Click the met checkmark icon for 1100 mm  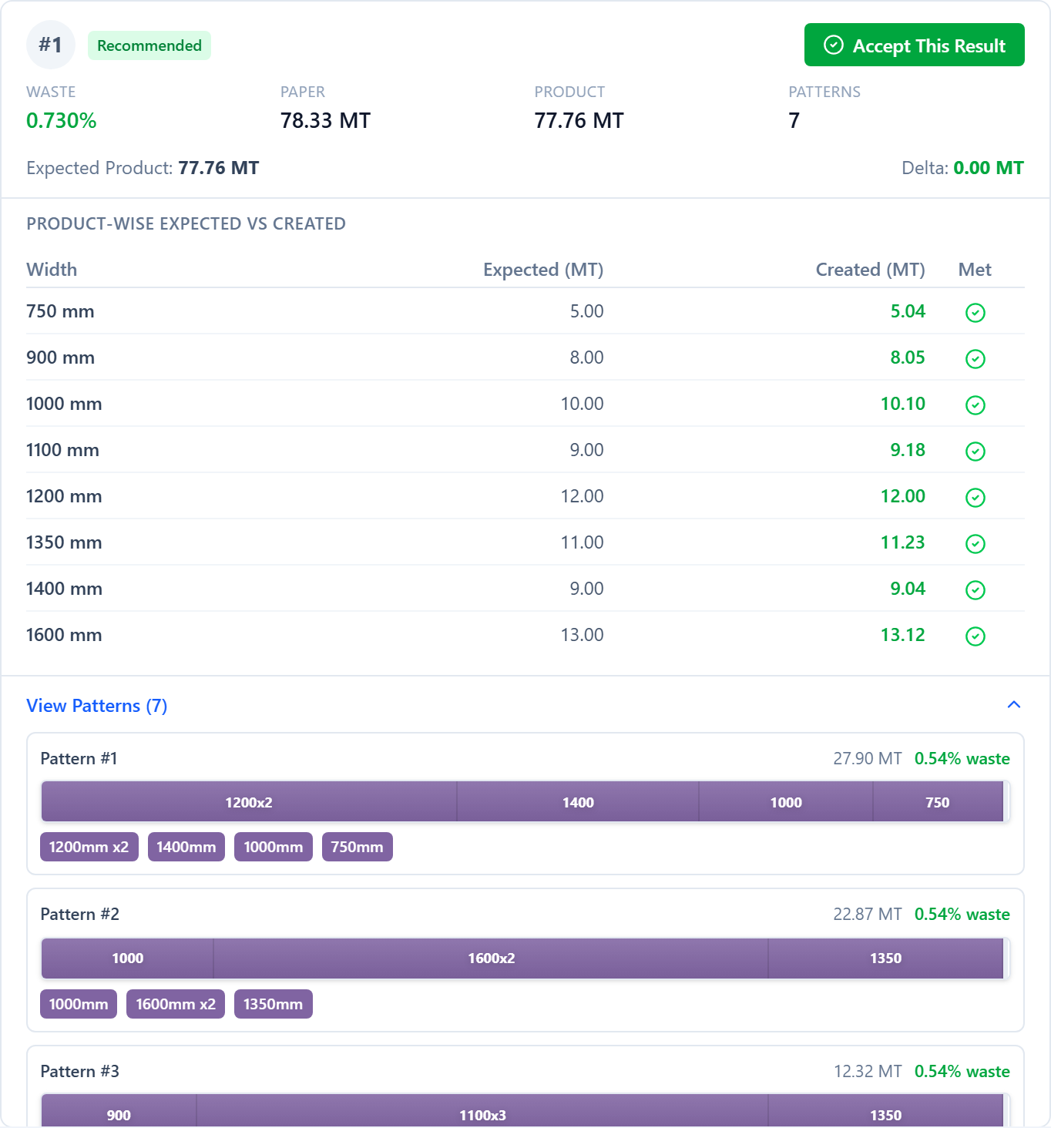point(975,451)
